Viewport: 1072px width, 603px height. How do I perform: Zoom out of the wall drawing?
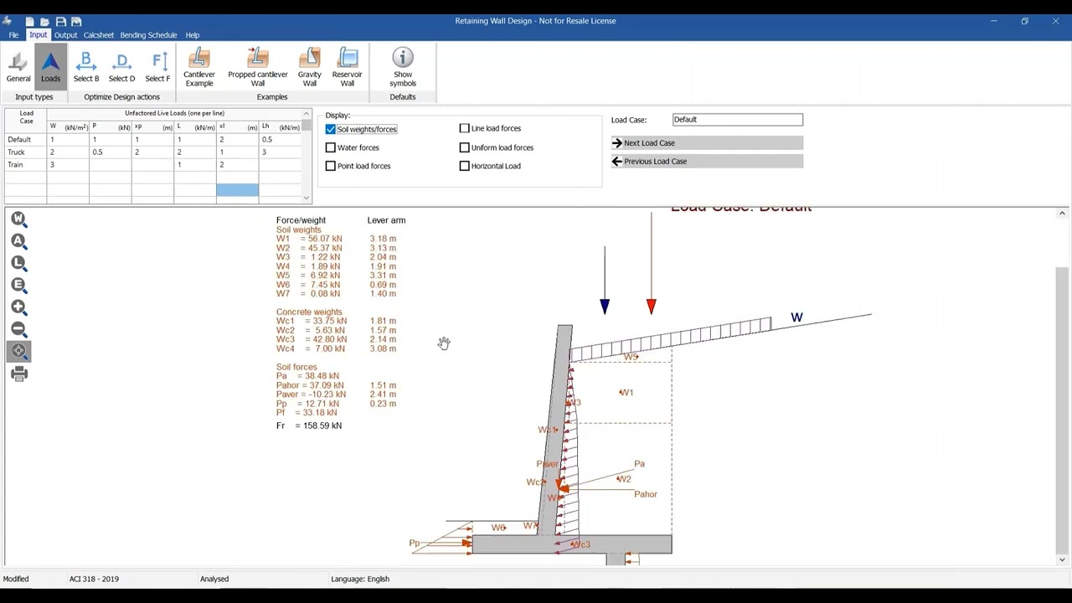(x=19, y=329)
